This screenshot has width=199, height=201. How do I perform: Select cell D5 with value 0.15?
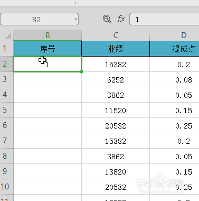point(174,110)
